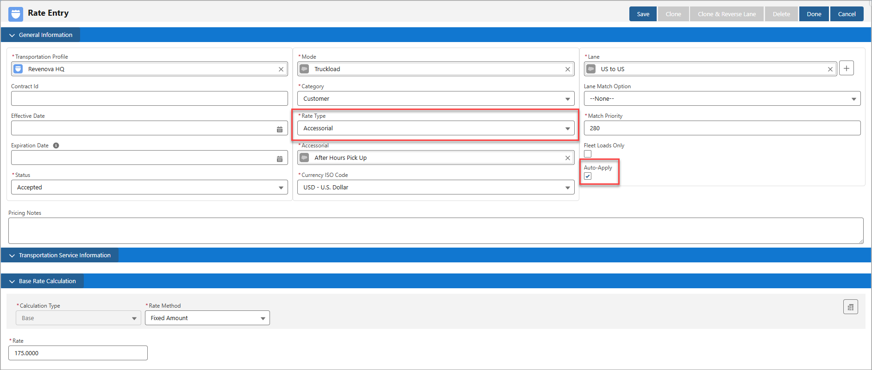The image size is (872, 370).
Task: Click the Match Priority field
Action: pos(722,128)
